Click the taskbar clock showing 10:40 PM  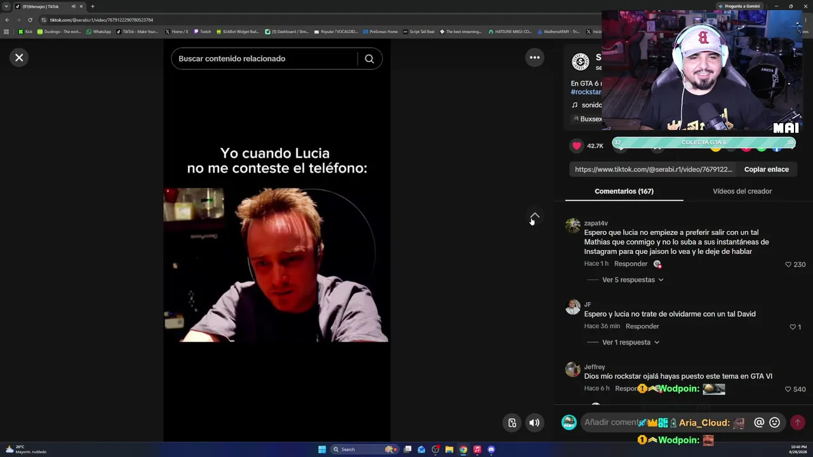click(x=797, y=449)
